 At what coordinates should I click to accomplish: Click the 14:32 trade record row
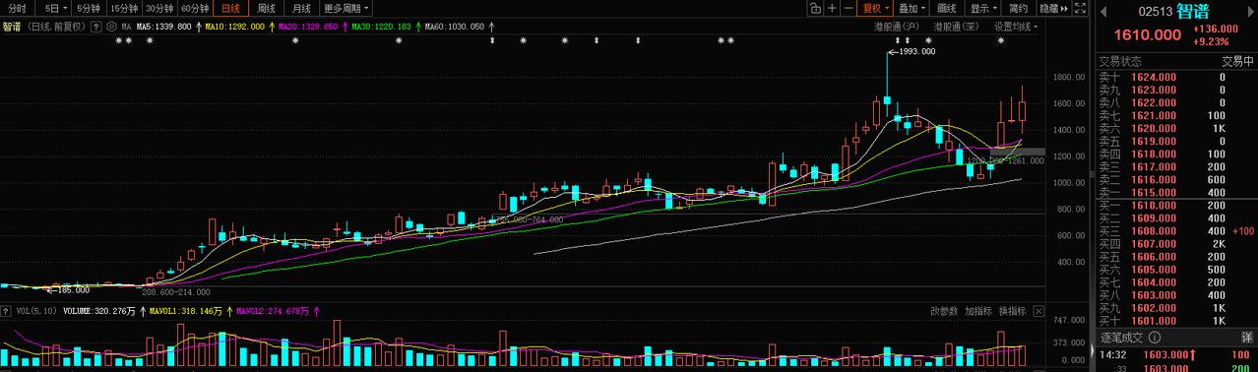pos(1176,354)
